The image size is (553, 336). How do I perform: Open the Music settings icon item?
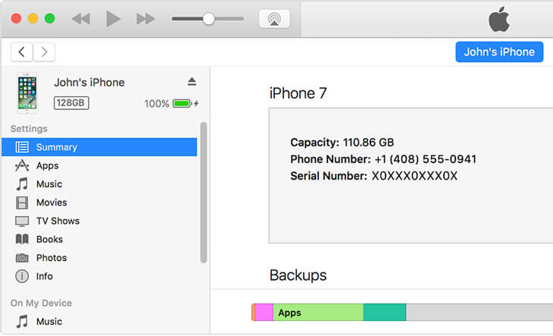point(23,184)
